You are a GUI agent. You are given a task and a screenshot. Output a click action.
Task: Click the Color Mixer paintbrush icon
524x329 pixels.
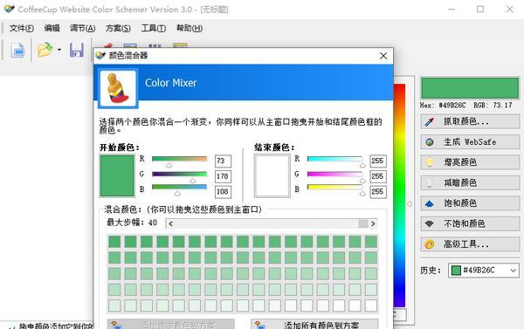click(118, 88)
